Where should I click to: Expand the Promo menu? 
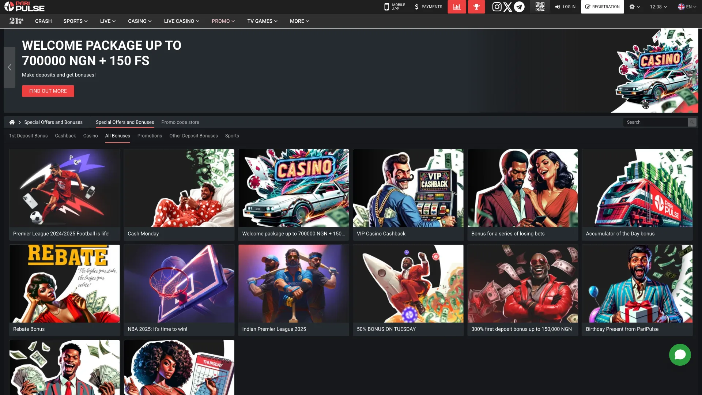pos(223,21)
